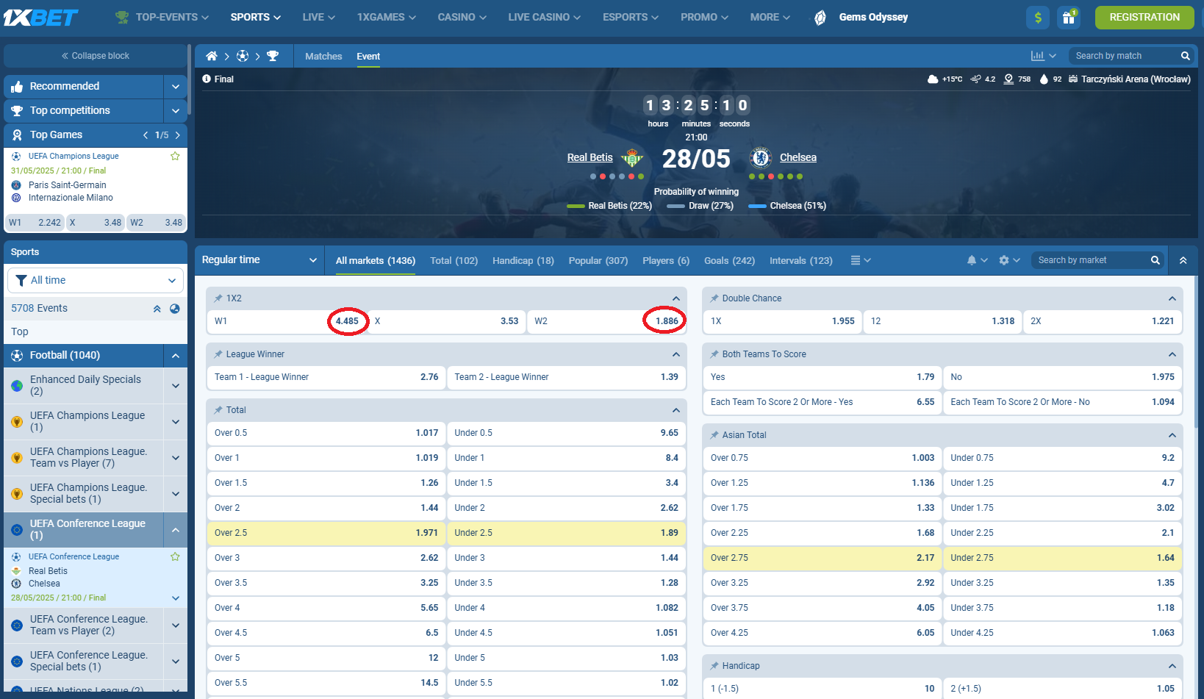
Task: Open the All time filter dropdown
Action: tap(96, 280)
